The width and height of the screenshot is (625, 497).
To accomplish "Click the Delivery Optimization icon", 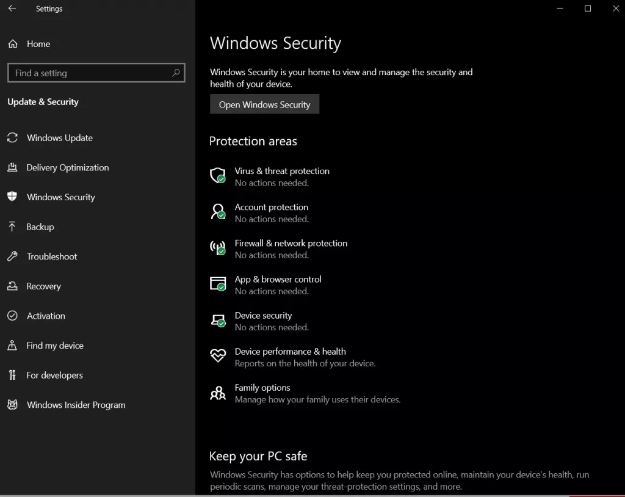I will pos(12,167).
